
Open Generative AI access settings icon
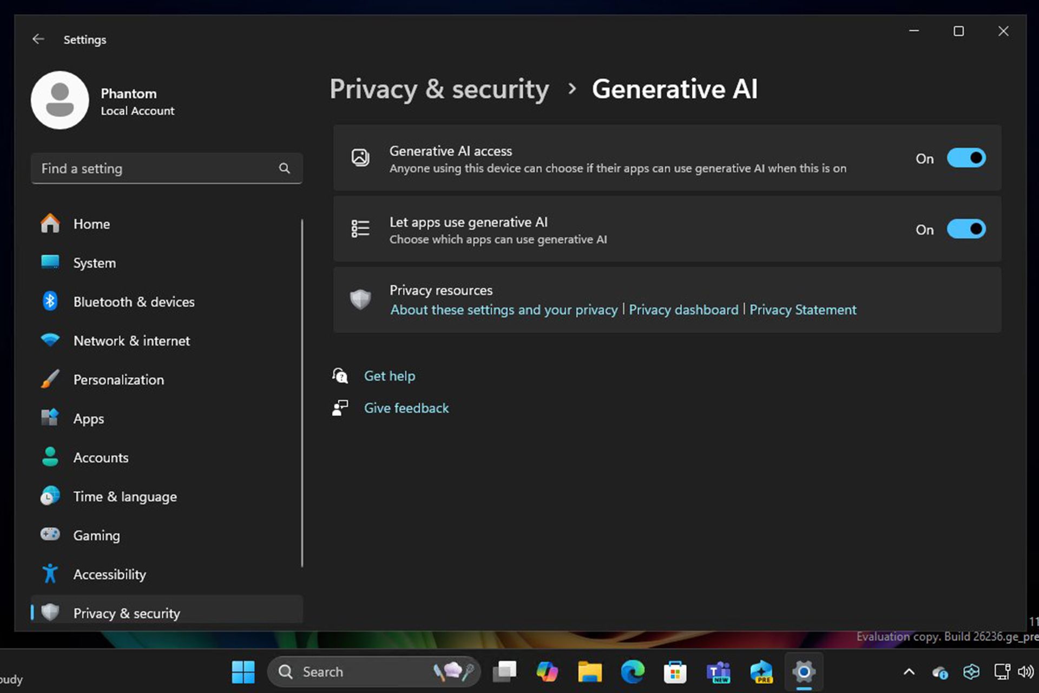[359, 159]
